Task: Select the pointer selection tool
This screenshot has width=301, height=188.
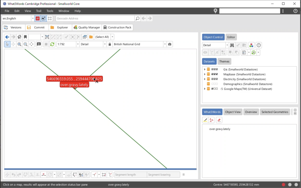Action: [x=7, y=44]
